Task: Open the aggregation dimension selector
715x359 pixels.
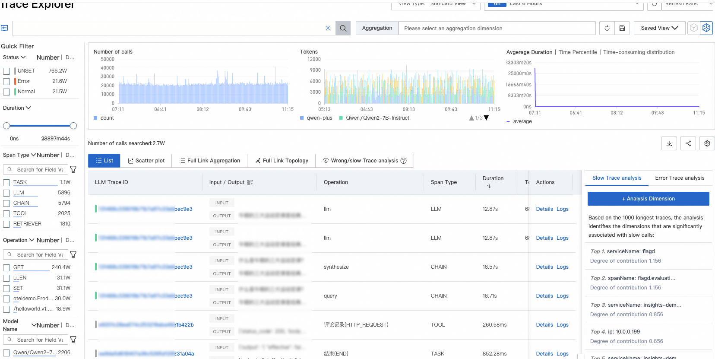Action: click(497, 28)
